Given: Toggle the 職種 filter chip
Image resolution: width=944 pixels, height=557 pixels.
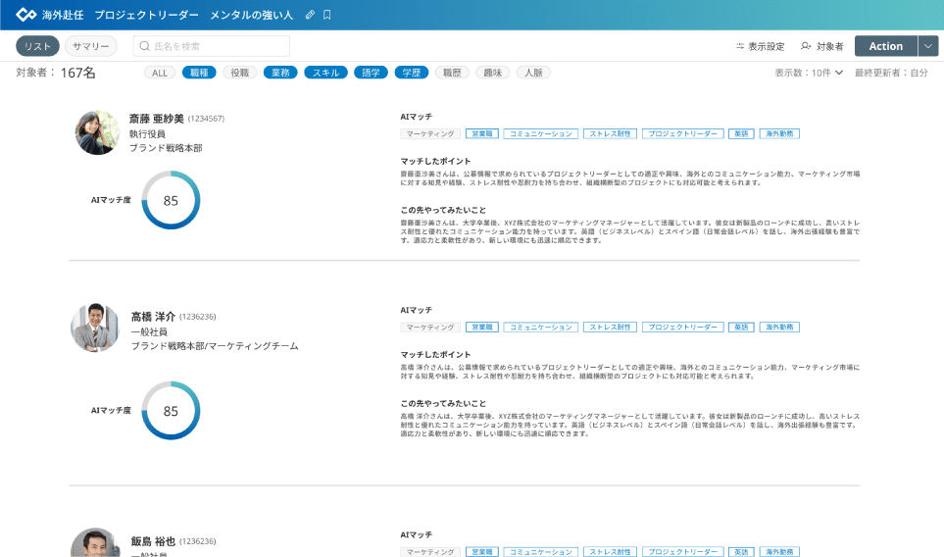Looking at the screenshot, I should [x=199, y=73].
